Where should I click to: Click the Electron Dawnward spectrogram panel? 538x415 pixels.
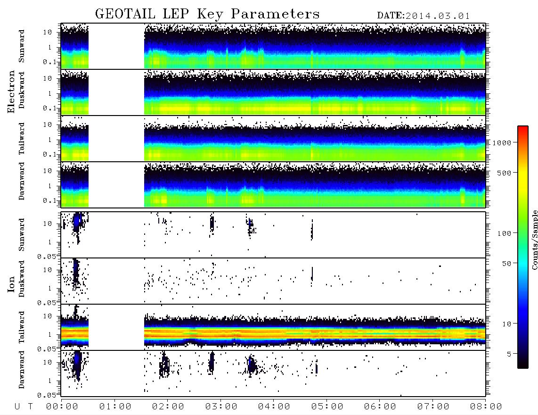point(273,184)
